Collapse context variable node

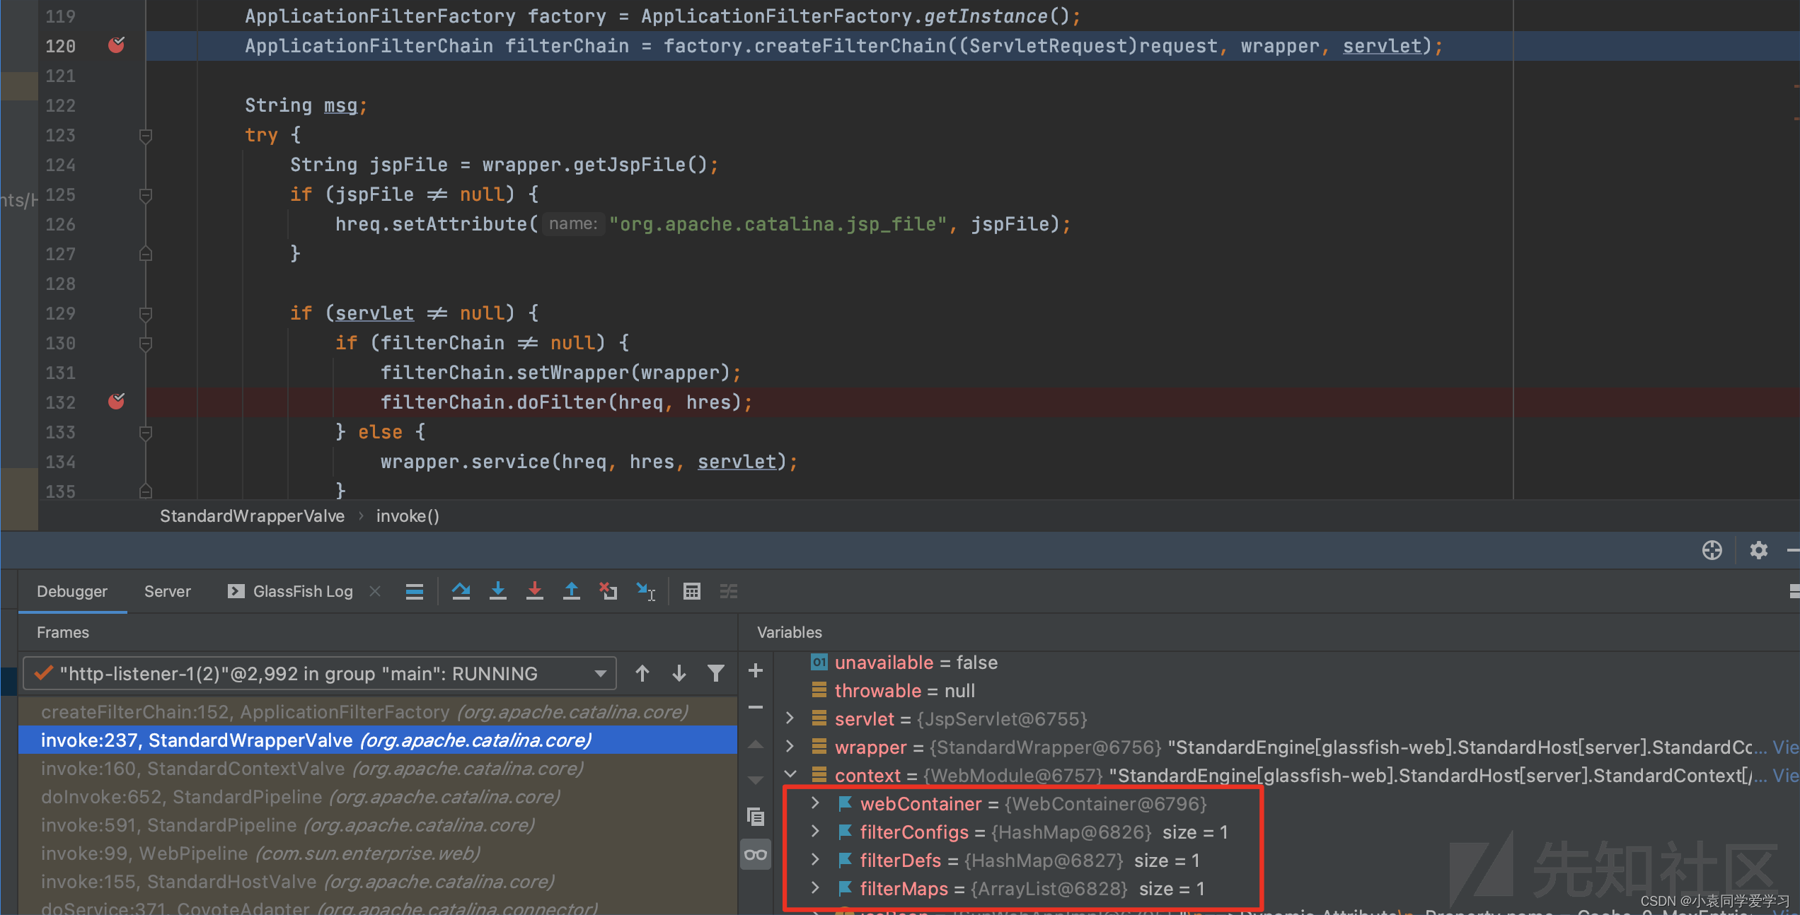point(790,775)
